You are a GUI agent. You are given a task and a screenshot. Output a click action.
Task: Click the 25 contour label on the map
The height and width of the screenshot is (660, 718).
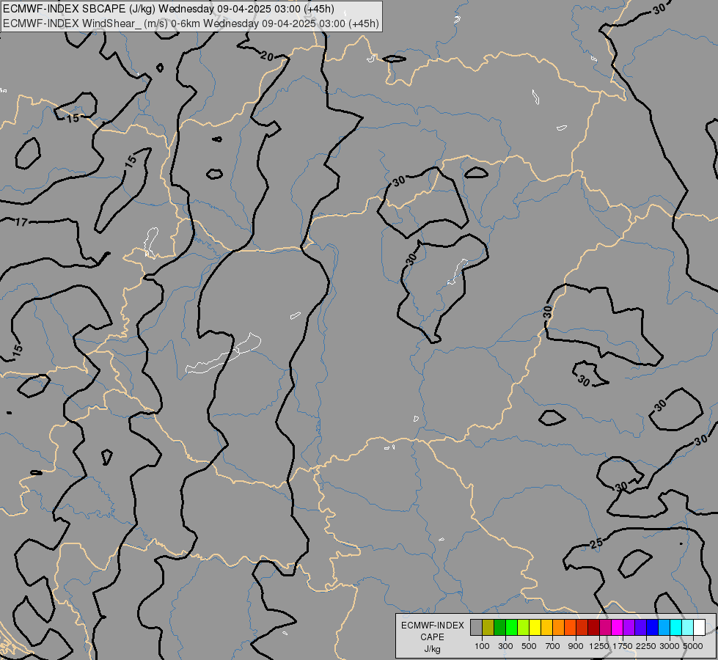click(x=596, y=543)
